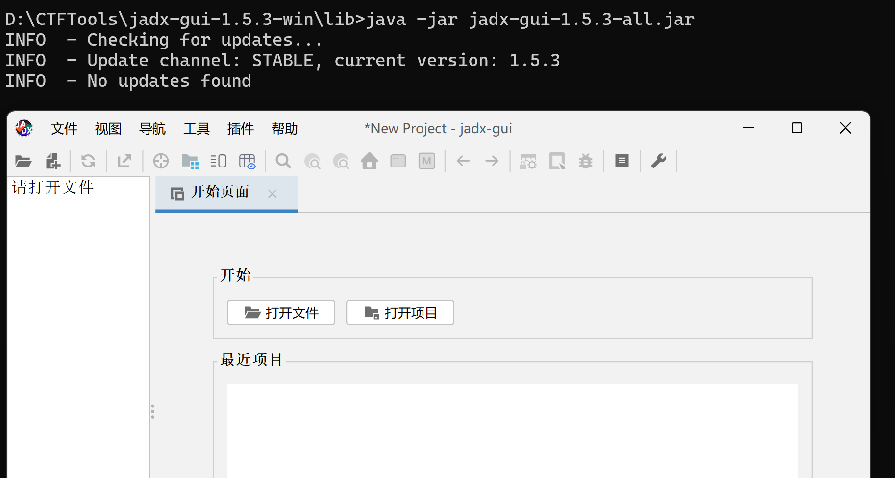Maximize the jadx-gui window
The image size is (895, 478).
797,128
